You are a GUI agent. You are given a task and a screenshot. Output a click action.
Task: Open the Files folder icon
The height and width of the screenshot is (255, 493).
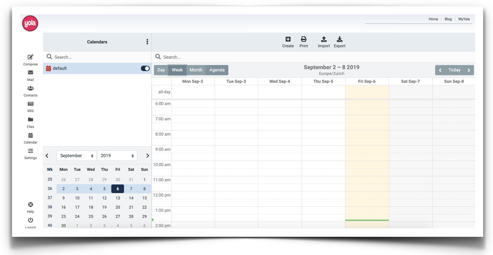30,120
